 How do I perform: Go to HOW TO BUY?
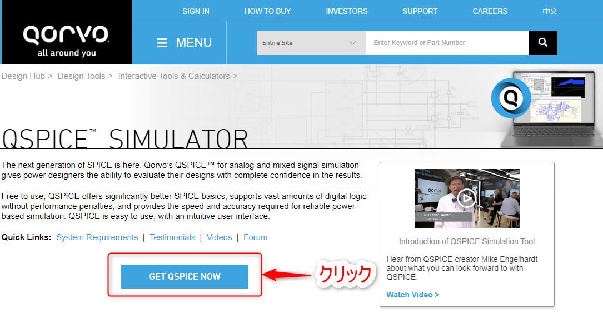tap(267, 11)
